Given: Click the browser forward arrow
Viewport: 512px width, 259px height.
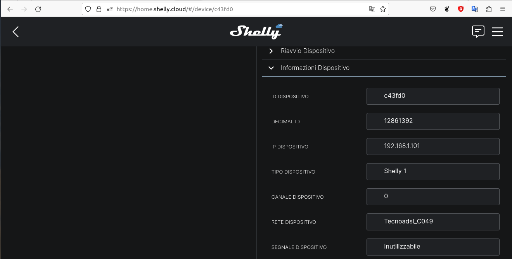Looking at the screenshot, I should click(x=24, y=9).
